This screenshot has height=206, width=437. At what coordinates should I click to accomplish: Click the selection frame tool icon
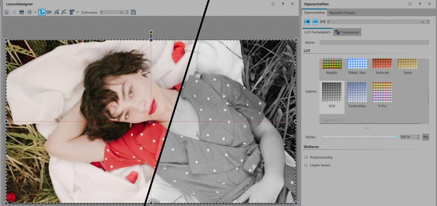(6, 12)
